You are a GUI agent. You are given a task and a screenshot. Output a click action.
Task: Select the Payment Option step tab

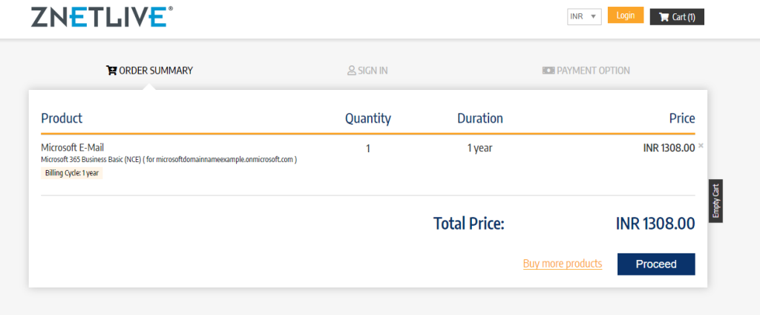coord(586,71)
